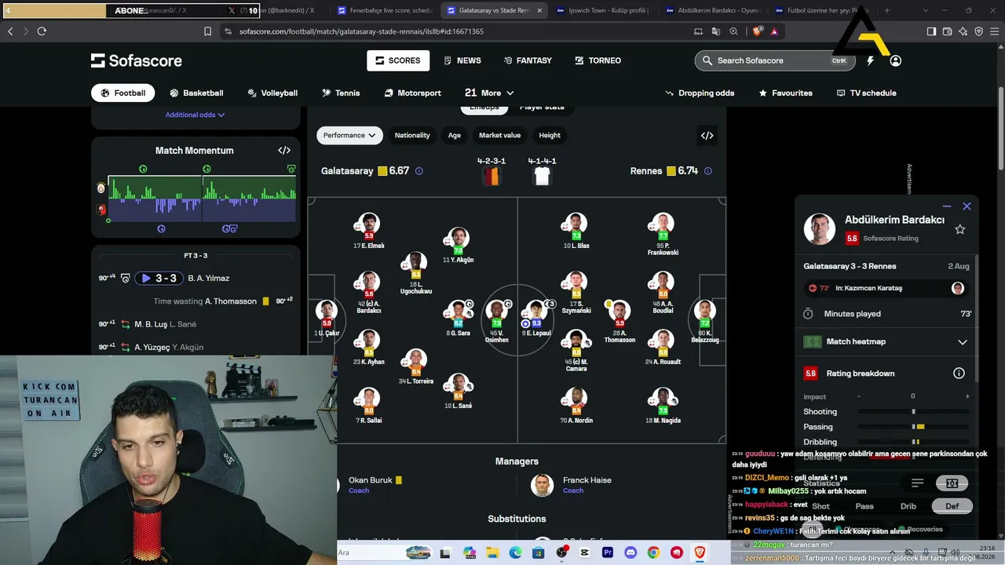Click the info icon next to Galatasaray 6.67 rating
Viewport: 1005px width, 565px height.
pos(419,171)
